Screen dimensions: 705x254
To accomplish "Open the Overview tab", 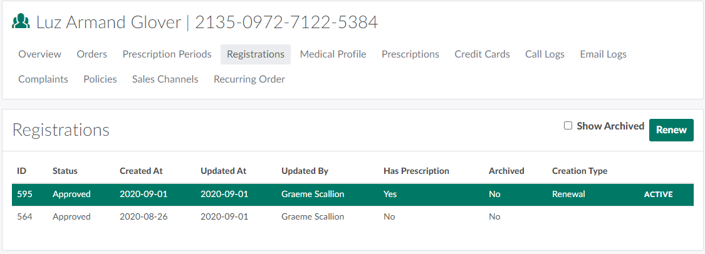I will (39, 54).
